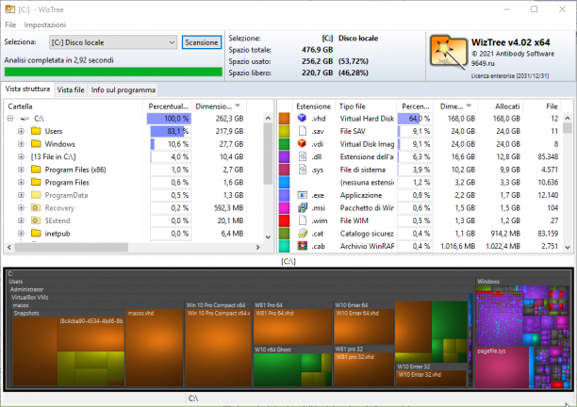Image resolution: width=577 pixels, height=407 pixels.
Task: Select macos.vhd block in treemap
Action: [x=155, y=348]
